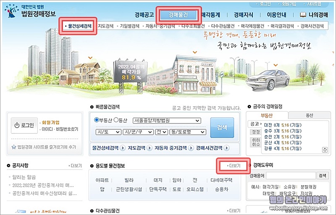Click 승용차 property type
This screenshot has width=336, height=215.
(222, 189)
